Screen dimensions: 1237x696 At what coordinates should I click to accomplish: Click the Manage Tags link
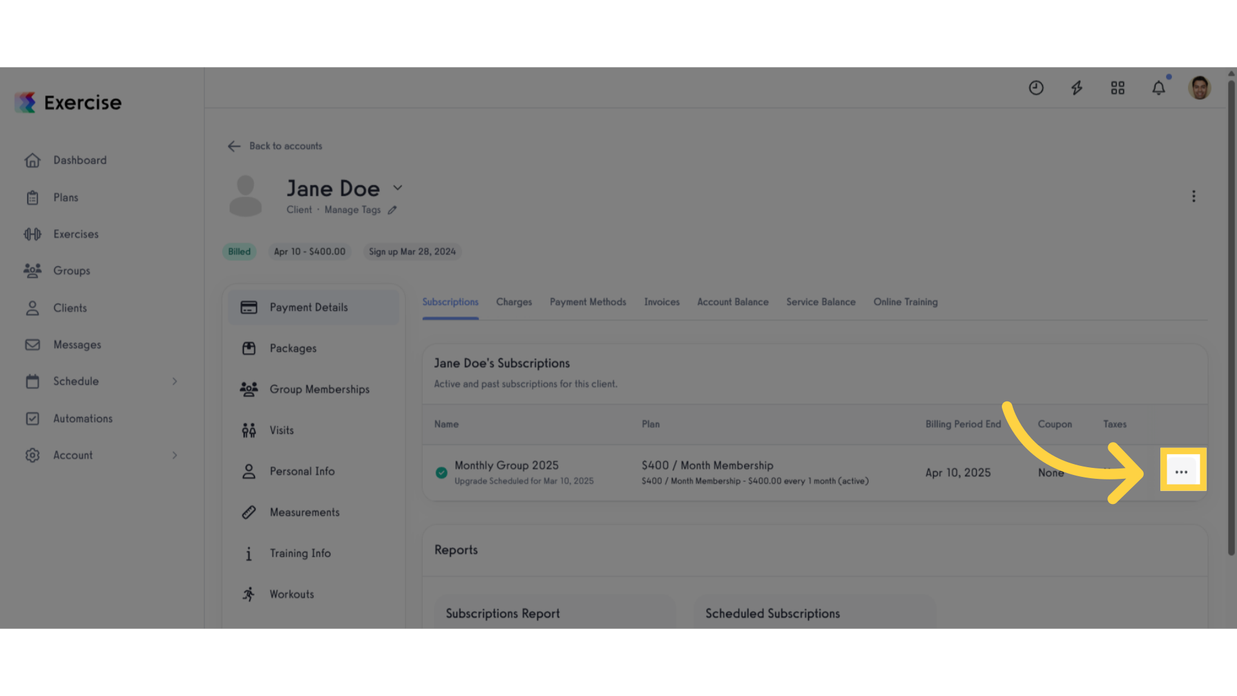point(352,210)
